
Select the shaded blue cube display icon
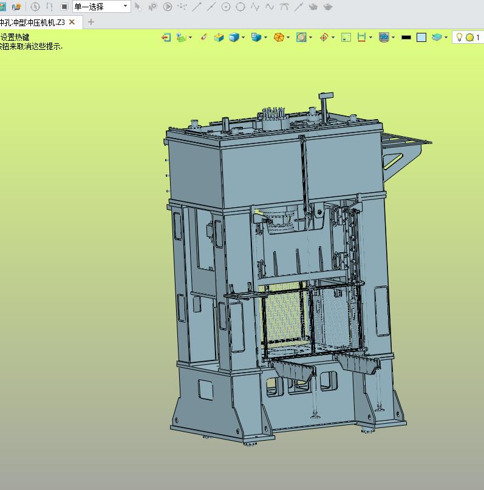click(234, 38)
